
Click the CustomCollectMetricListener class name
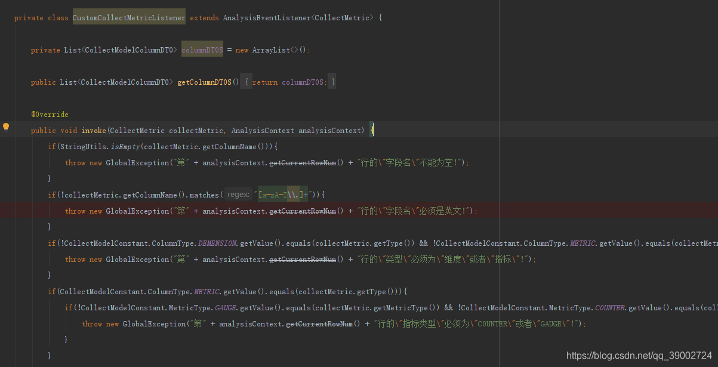(x=129, y=18)
